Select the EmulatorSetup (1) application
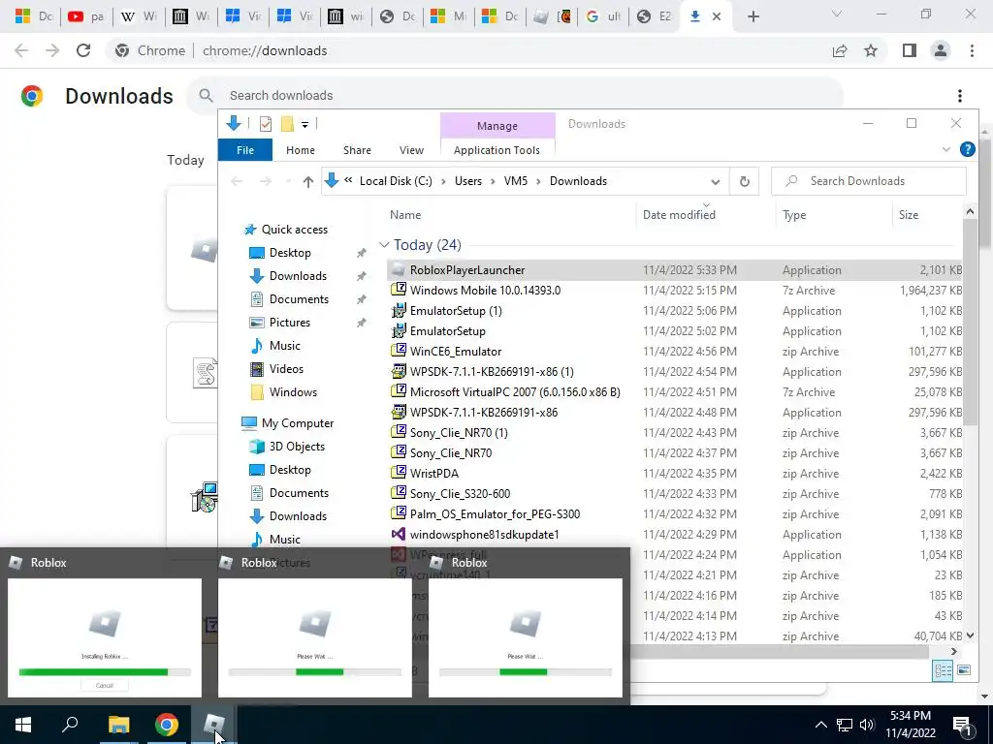The width and height of the screenshot is (993, 744). tap(674, 311)
